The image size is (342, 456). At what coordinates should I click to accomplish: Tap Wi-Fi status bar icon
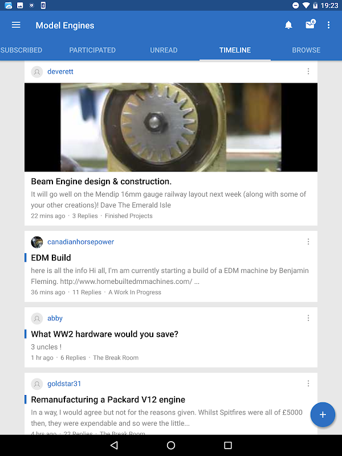306,5
